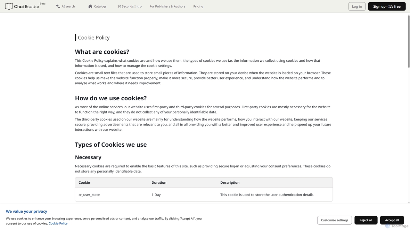This screenshot has height=230, width=410.
Task: Select the cr_user_state cookie cell
Action: (x=89, y=195)
